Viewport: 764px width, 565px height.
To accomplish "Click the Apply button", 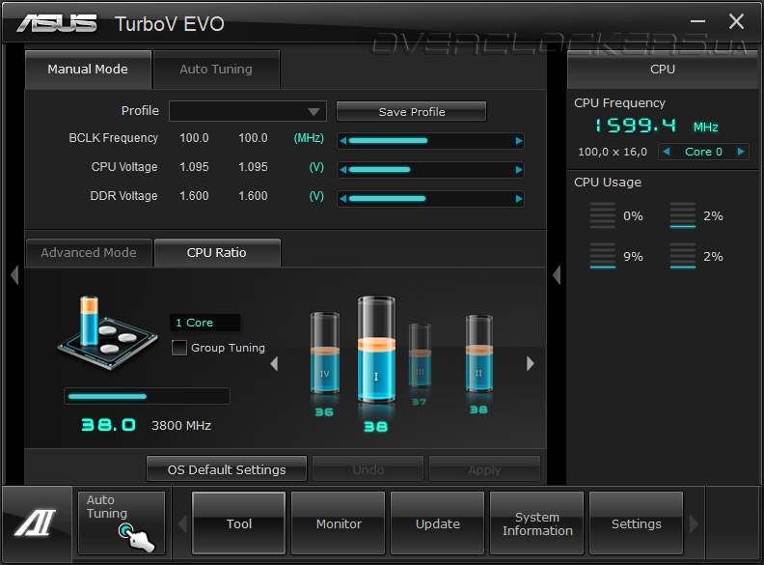I will [485, 469].
